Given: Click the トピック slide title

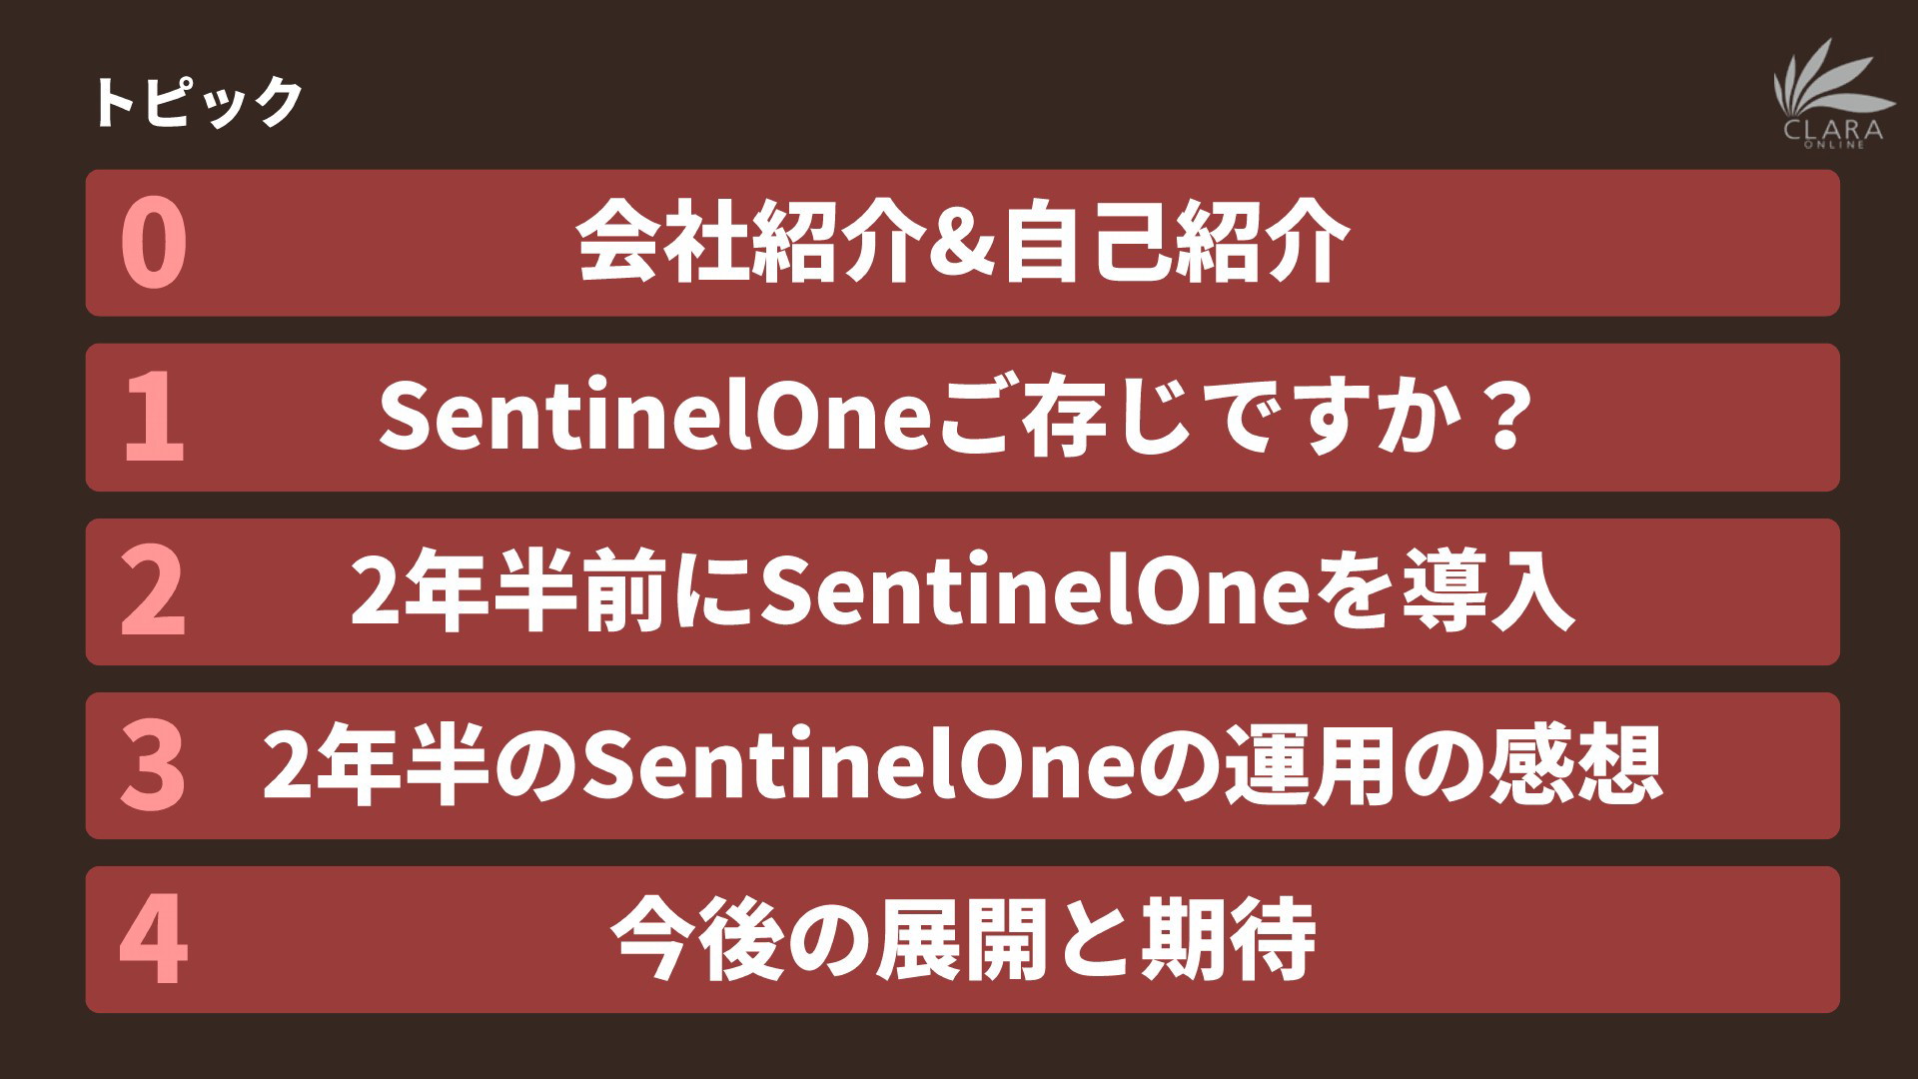Looking at the screenshot, I should coord(197,101).
